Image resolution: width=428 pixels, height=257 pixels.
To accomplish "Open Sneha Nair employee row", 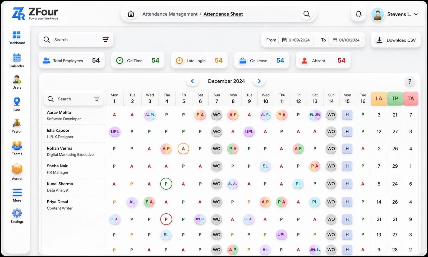I will click(x=73, y=169).
